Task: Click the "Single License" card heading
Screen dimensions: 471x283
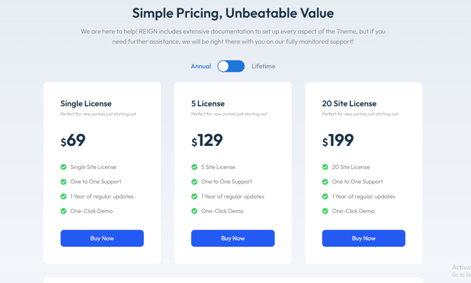Action: point(86,104)
